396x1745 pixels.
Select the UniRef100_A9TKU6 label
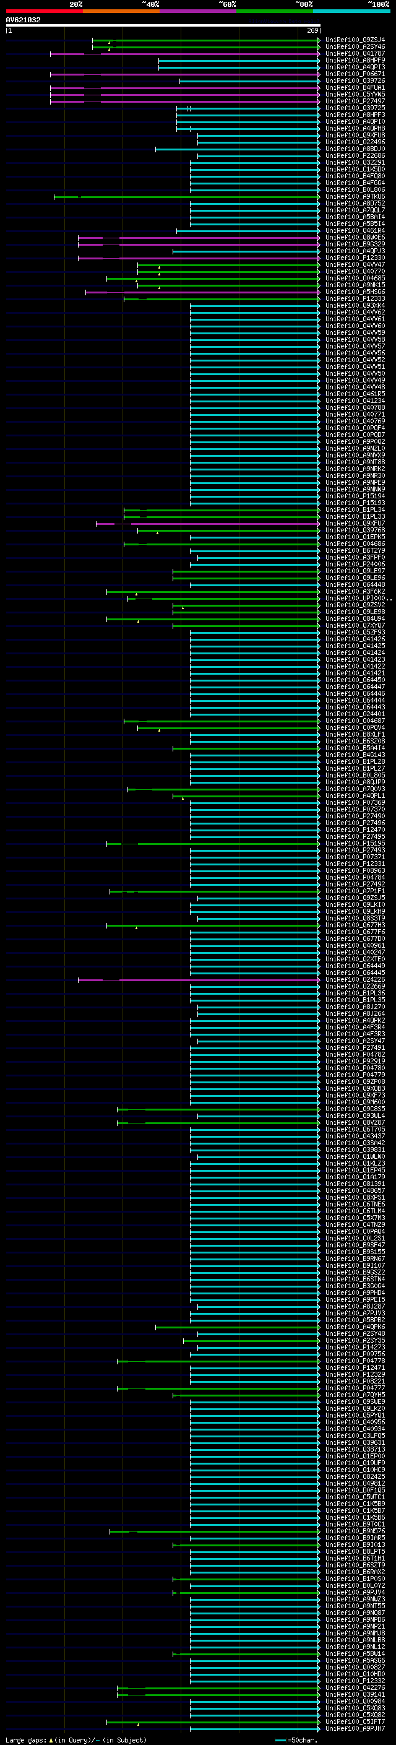click(355, 196)
